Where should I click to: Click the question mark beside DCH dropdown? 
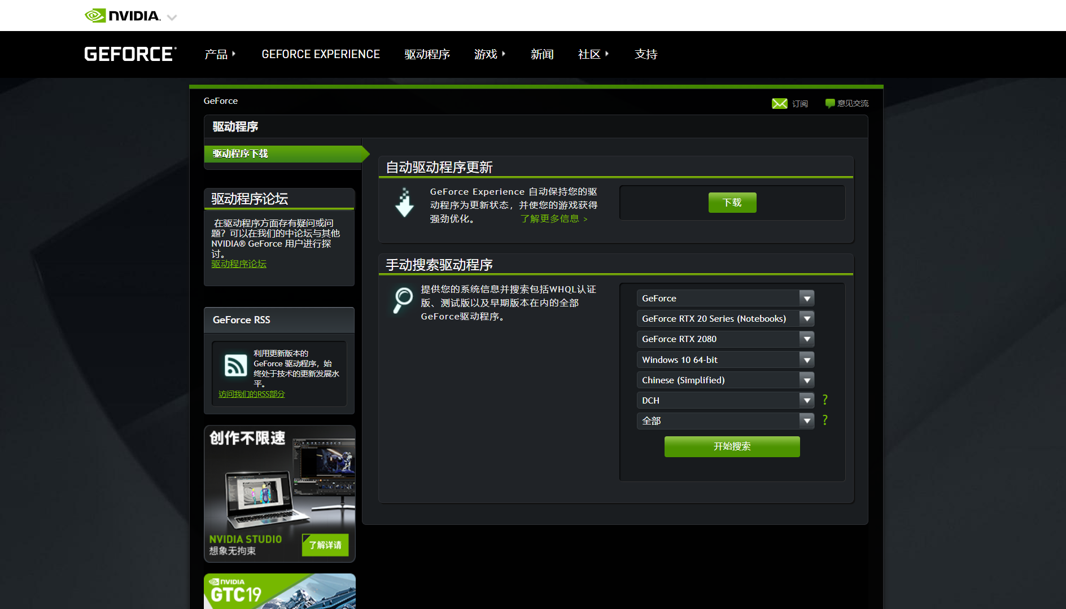click(825, 400)
